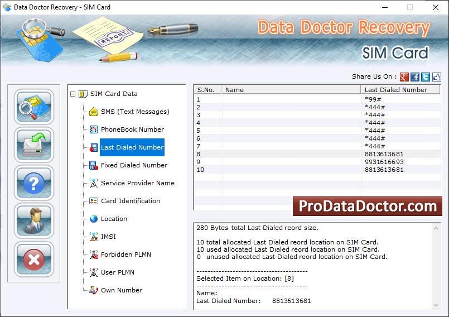
Task: Select row 10 number 8813613681
Action: [317, 170]
